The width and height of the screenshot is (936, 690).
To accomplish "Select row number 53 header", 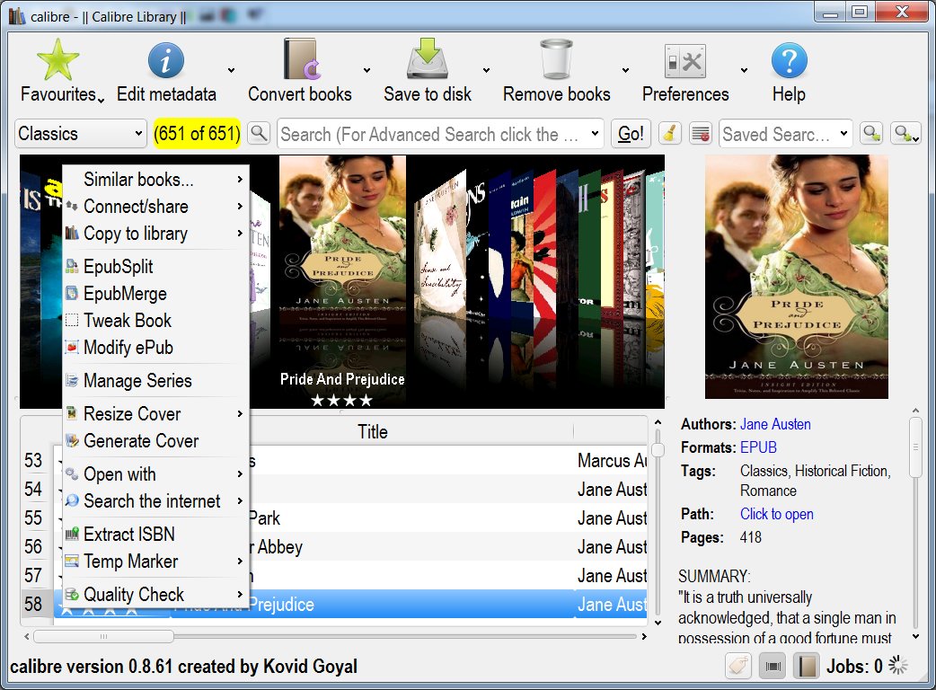I will 33,460.
